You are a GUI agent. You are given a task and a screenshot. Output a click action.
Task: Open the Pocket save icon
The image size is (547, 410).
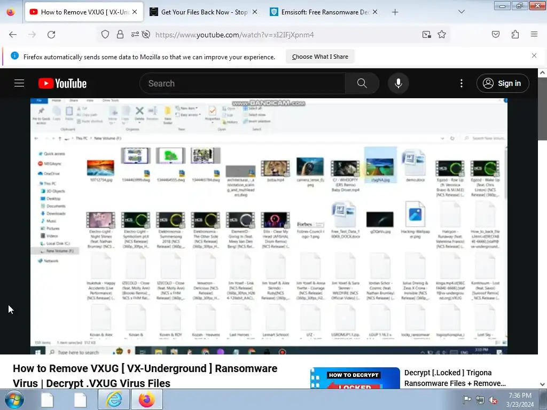coord(496,34)
